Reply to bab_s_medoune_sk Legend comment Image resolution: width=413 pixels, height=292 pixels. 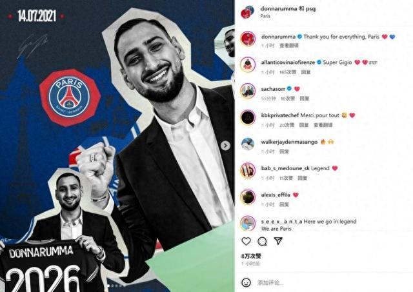[x=303, y=178]
